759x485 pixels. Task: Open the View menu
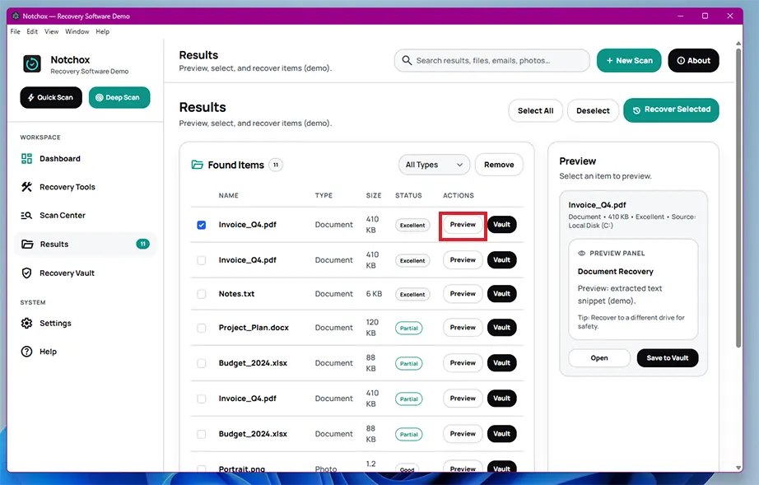51,31
